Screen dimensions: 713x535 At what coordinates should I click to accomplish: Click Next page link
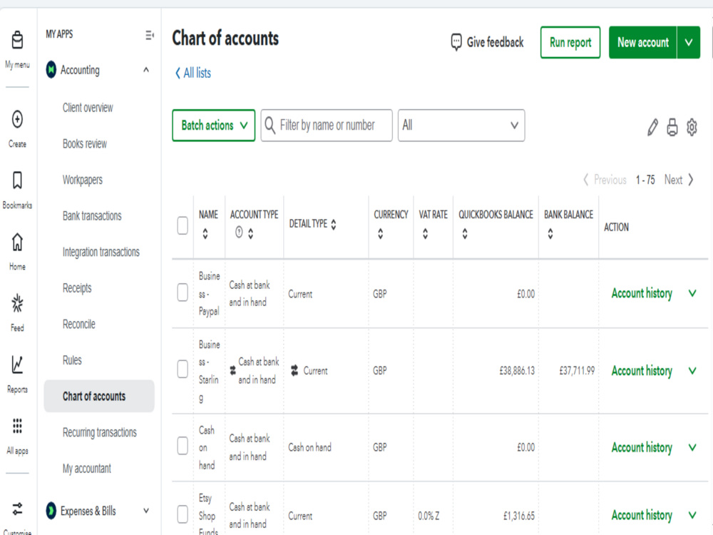[x=679, y=180]
